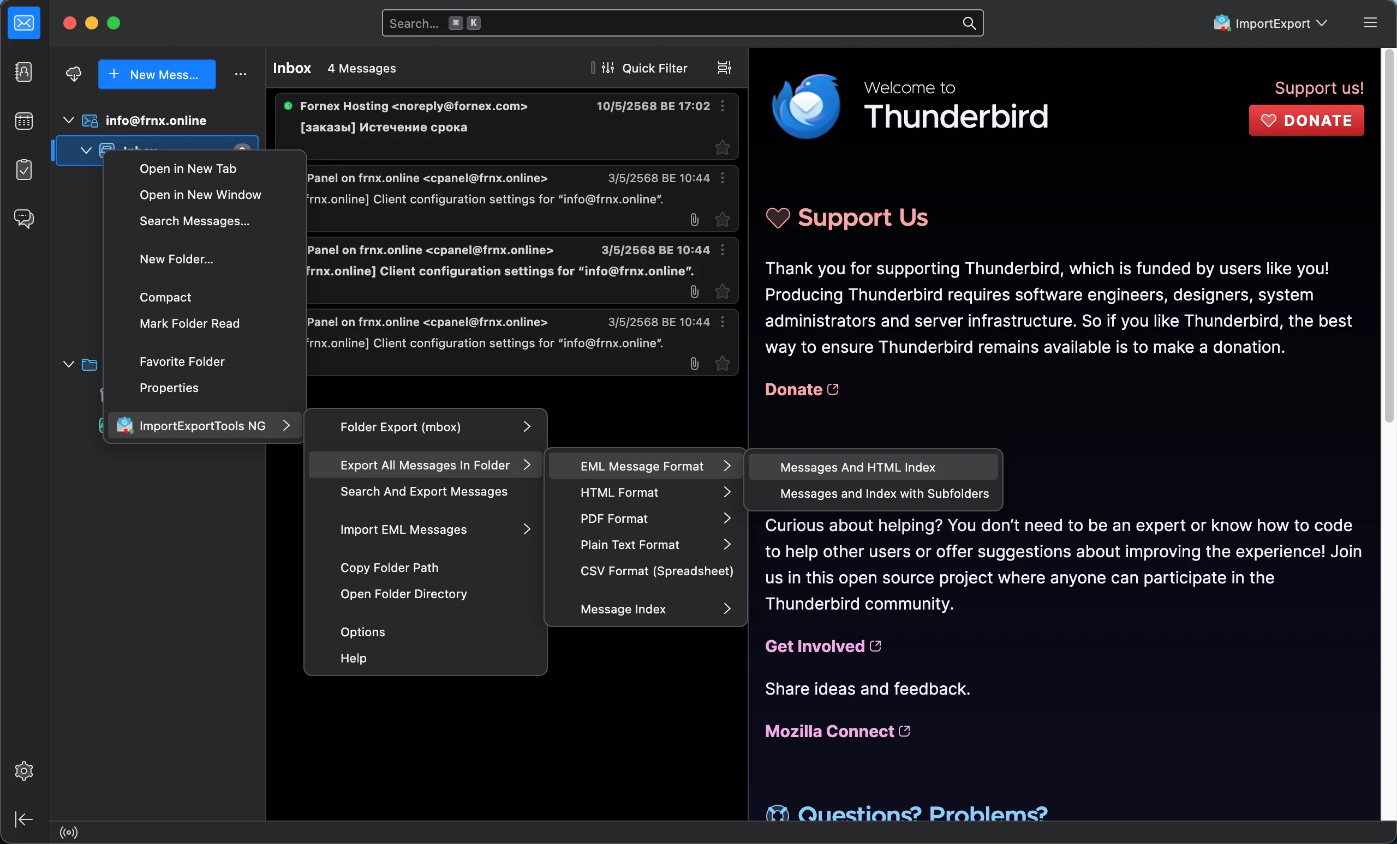Choose Copy Folder Path

coord(425,568)
